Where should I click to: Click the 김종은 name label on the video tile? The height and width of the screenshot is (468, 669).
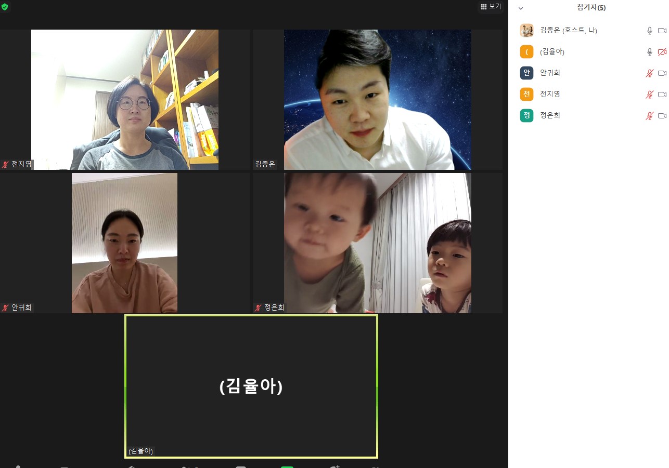[x=265, y=164]
